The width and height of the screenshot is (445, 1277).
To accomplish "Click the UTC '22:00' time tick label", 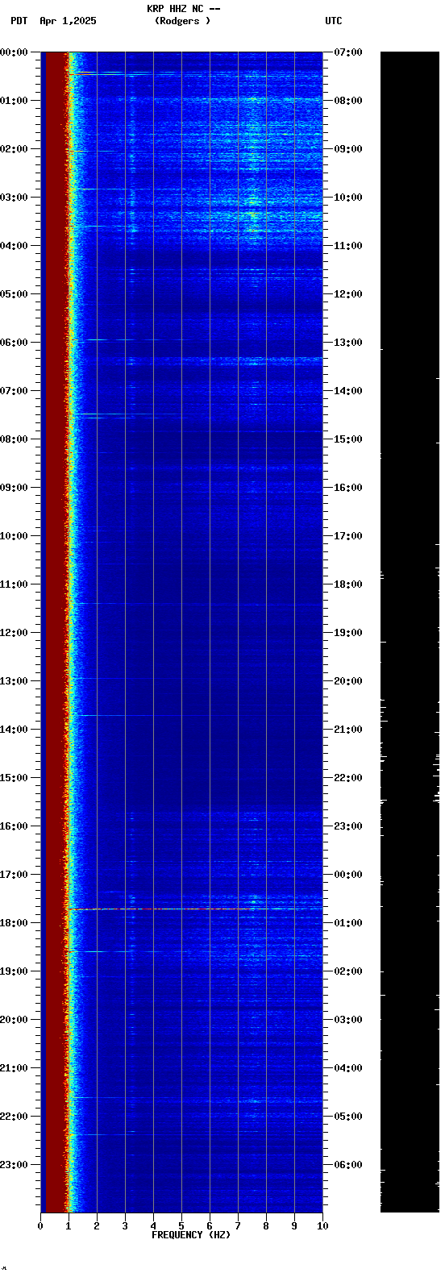I will 348,778.
